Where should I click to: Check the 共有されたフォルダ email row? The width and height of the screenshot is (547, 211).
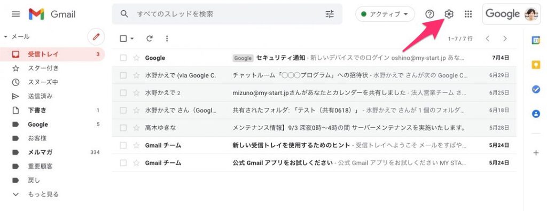[x=123, y=110]
